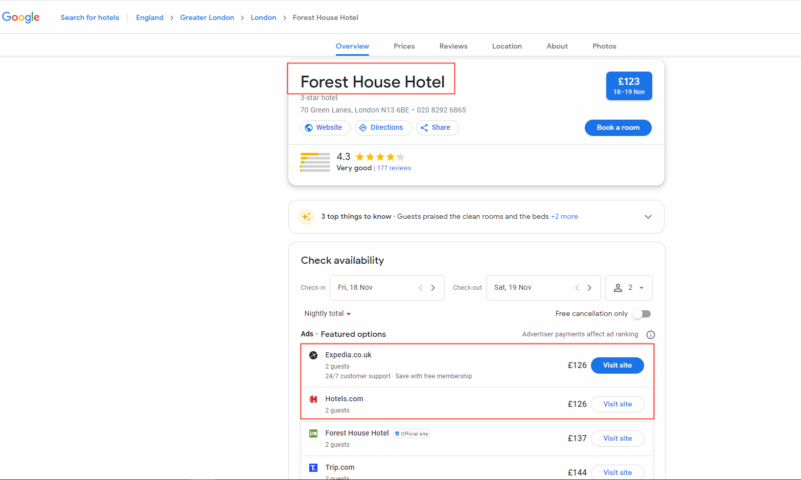The image size is (801, 480).
Task: Go to previous check-out date
Action: point(577,288)
